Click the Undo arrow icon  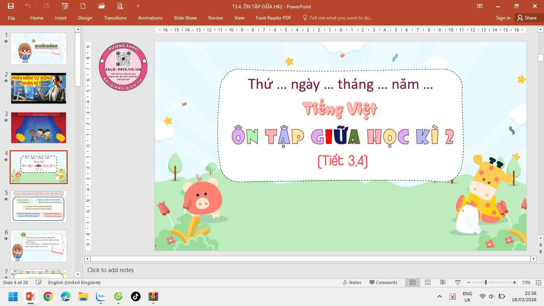(27, 6)
